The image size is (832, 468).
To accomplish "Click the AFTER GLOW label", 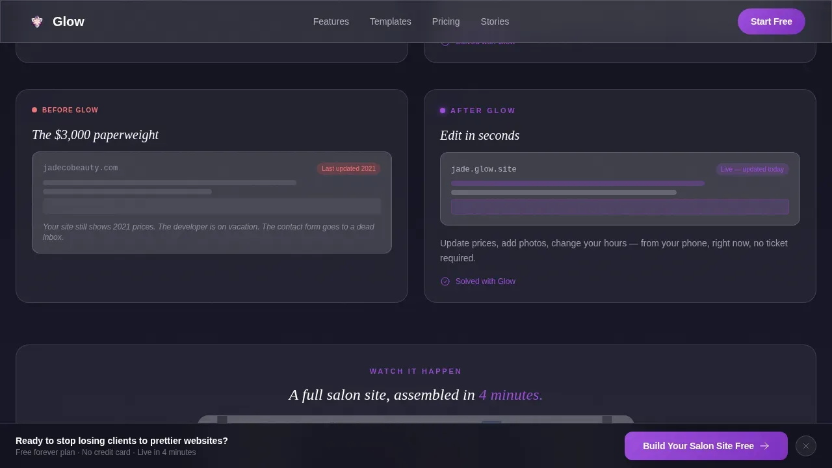I will coord(483,110).
